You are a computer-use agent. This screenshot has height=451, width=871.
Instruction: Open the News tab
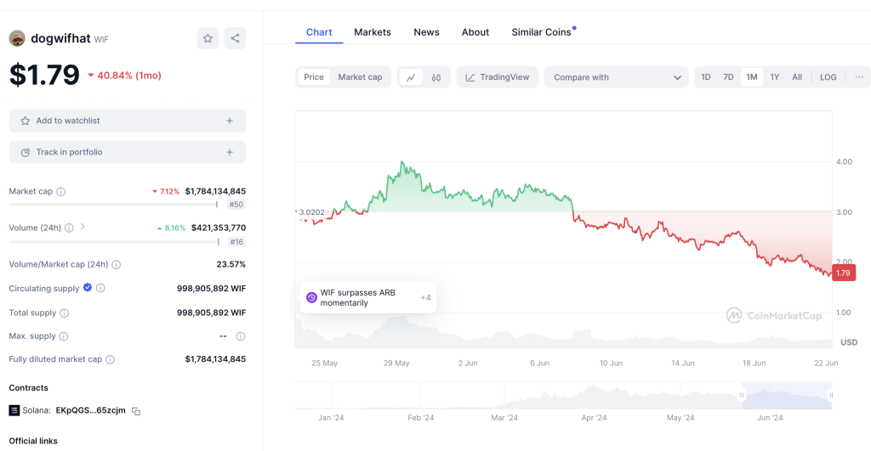pos(426,32)
